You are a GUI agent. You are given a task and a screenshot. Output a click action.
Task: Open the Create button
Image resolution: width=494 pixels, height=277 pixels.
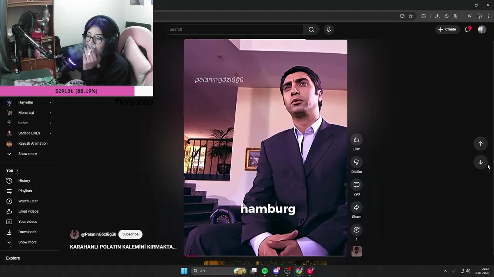(447, 30)
